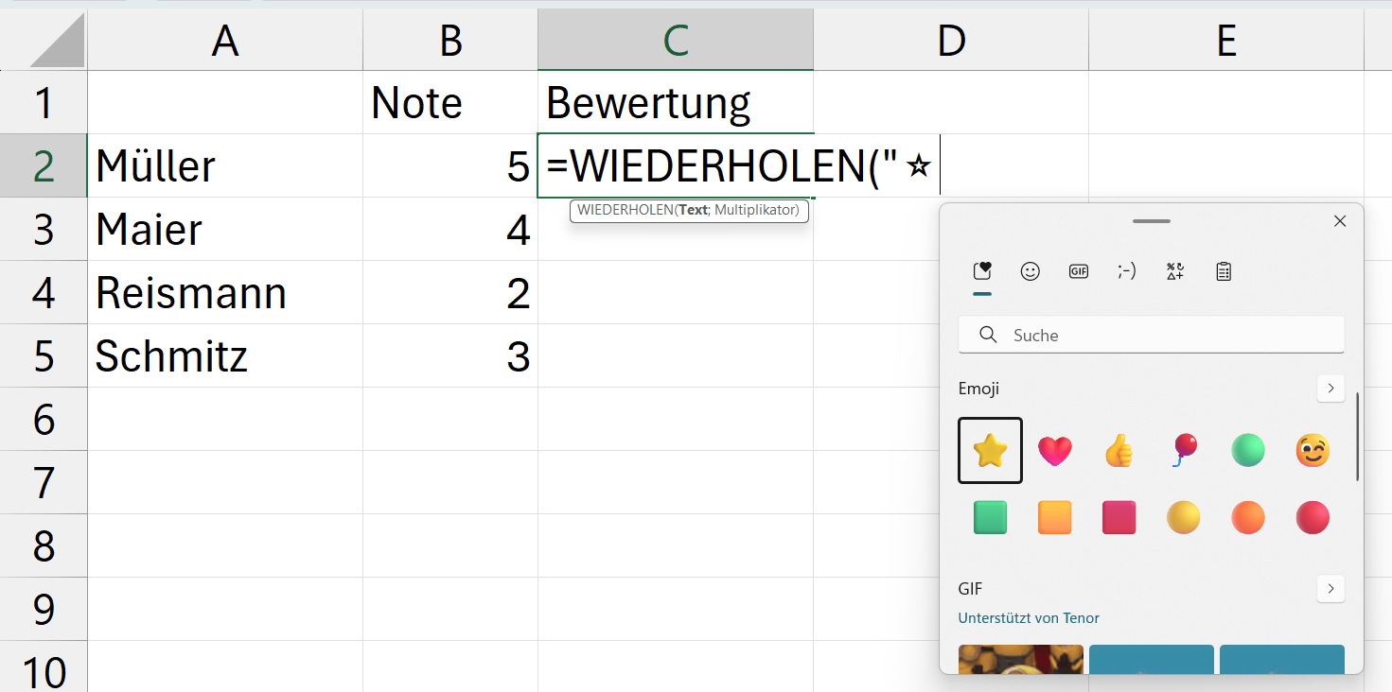This screenshot has height=692, width=1392.
Task: Switch to the GIF tab
Action: pos(1078,271)
